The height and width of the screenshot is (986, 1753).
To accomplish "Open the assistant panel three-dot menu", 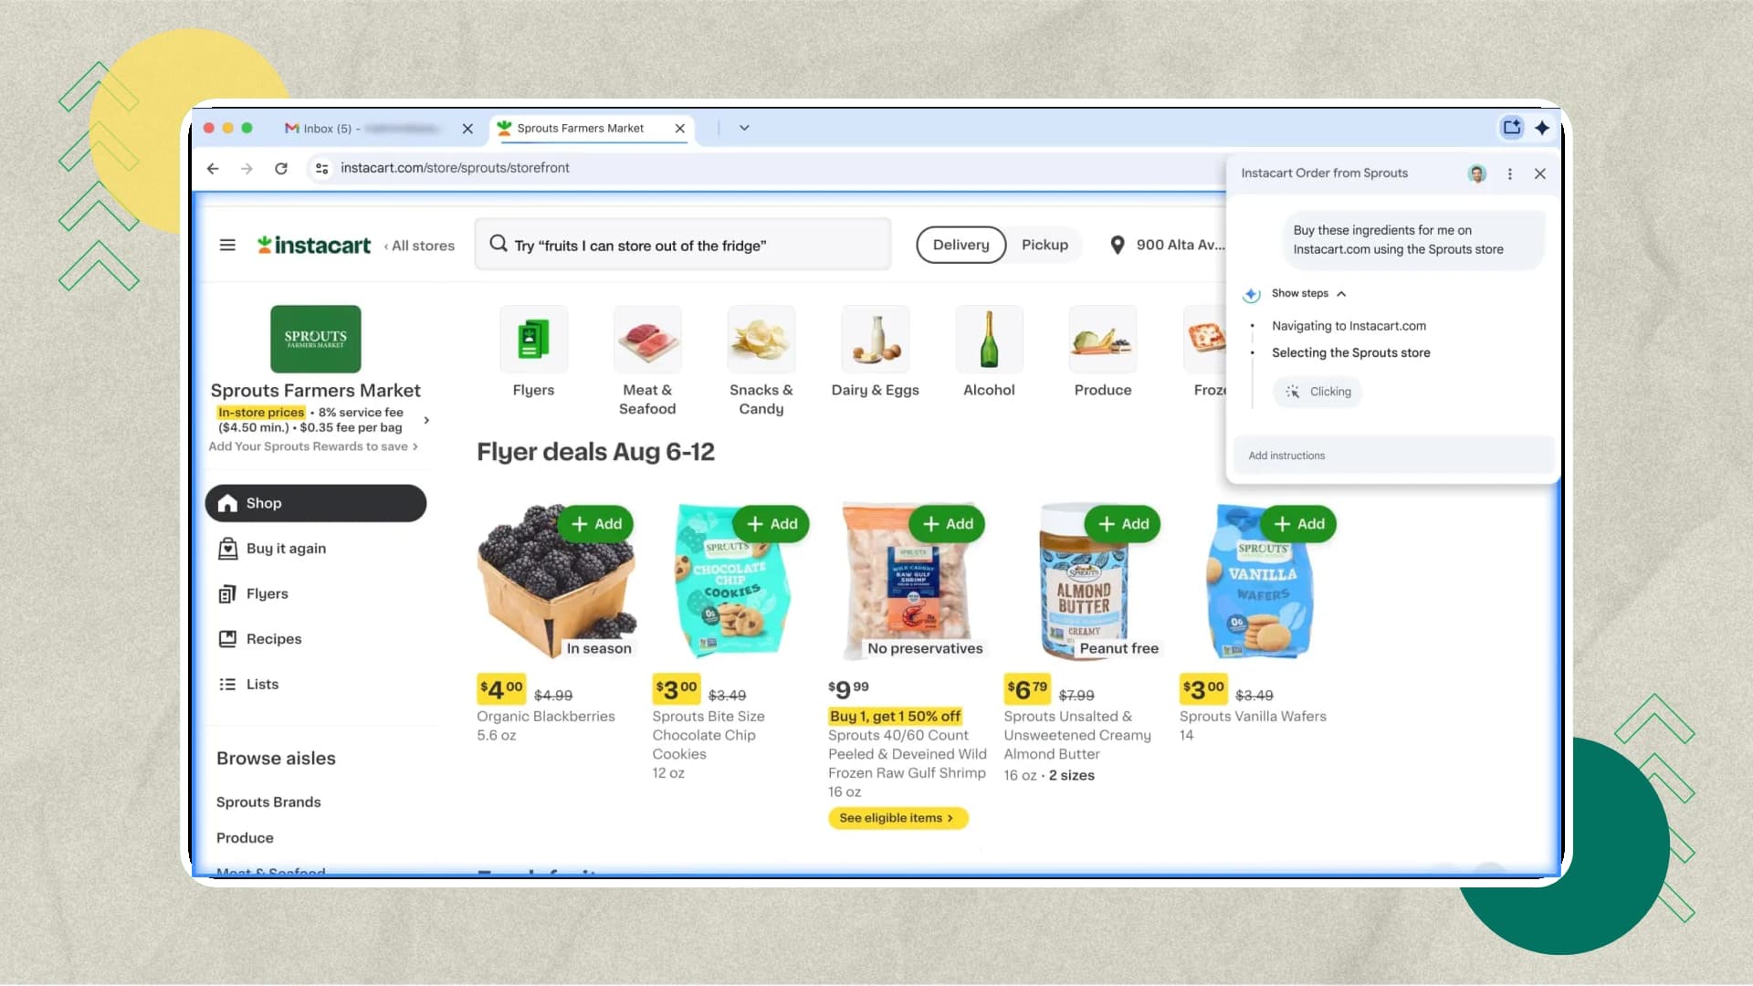I will point(1509,173).
